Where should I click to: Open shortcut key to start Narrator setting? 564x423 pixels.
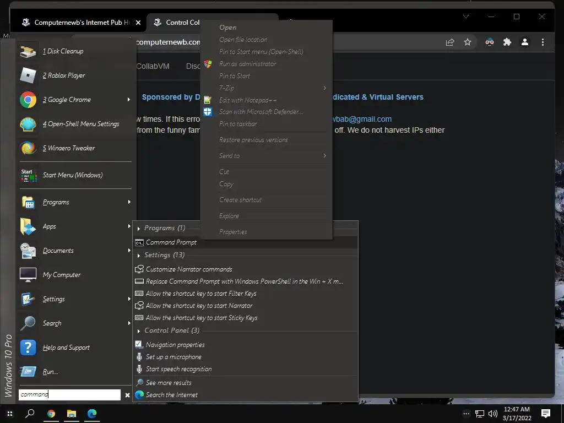(246, 306)
